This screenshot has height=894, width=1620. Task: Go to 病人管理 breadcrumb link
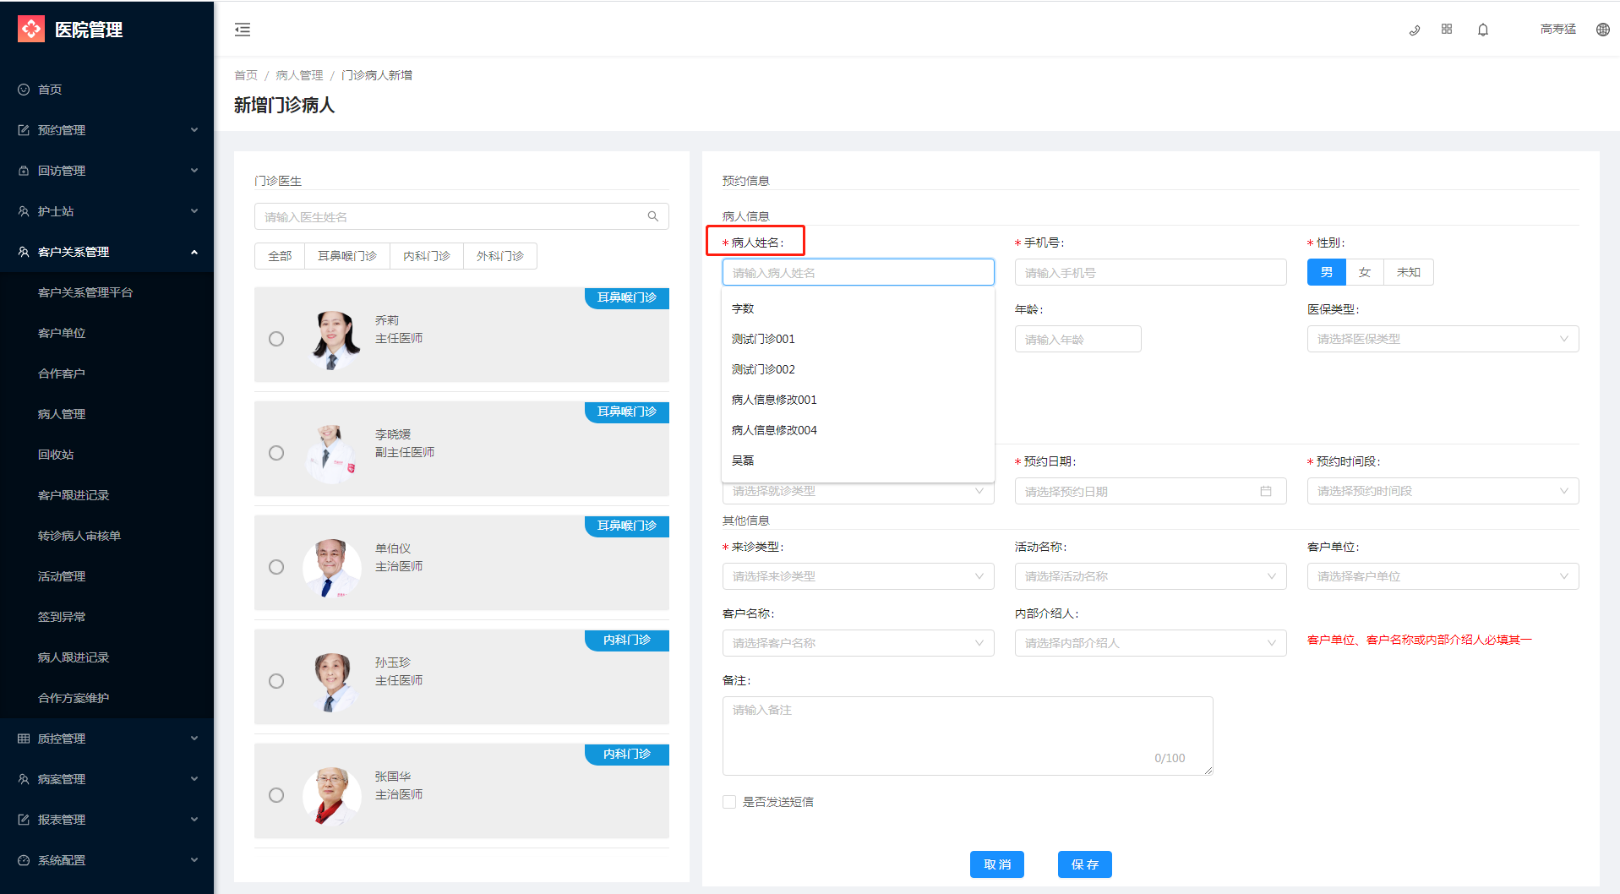[299, 75]
